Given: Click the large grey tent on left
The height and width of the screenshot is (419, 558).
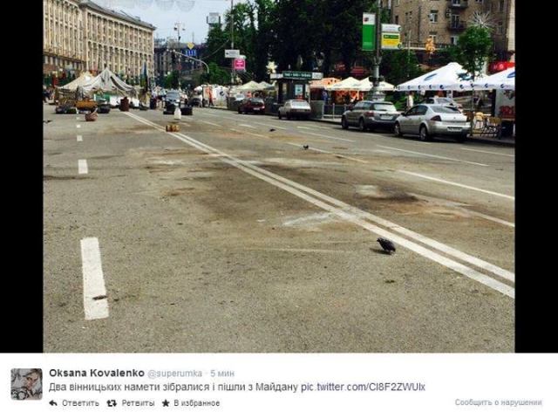Looking at the screenshot, I should 105,83.
